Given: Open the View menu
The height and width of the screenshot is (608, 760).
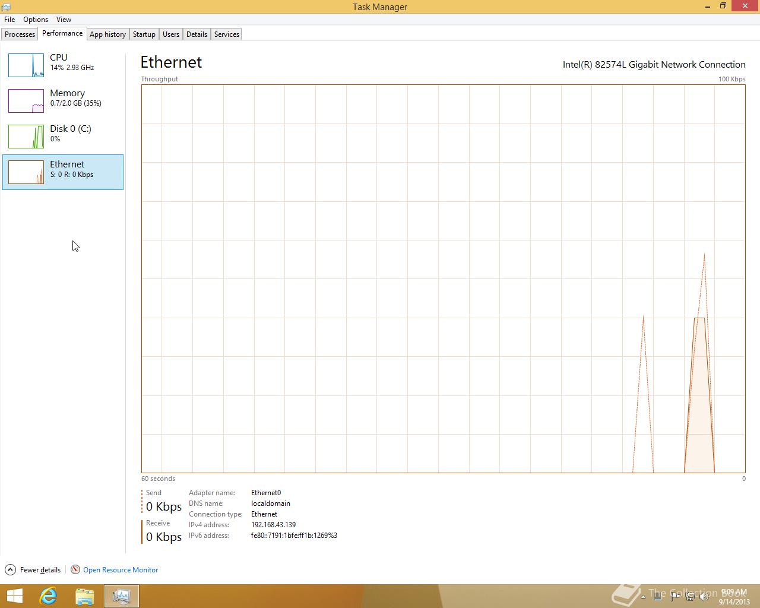Looking at the screenshot, I should [64, 20].
